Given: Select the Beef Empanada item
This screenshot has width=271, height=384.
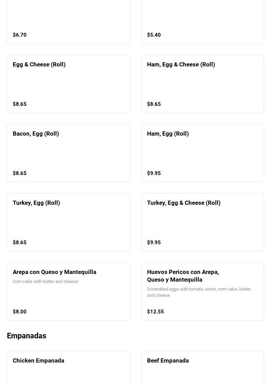Looking at the screenshot, I should [x=202, y=368].
